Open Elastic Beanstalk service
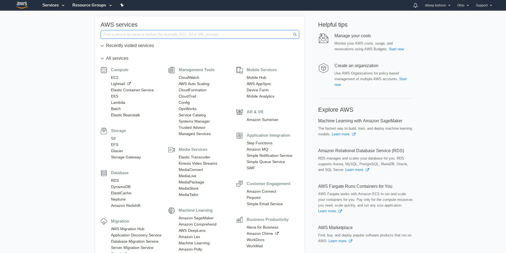 [x=125, y=115]
